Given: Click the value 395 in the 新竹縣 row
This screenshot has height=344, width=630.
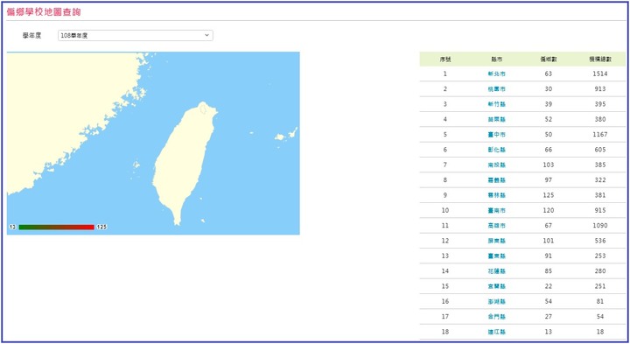Looking at the screenshot, I should pyautogui.click(x=600, y=104).
